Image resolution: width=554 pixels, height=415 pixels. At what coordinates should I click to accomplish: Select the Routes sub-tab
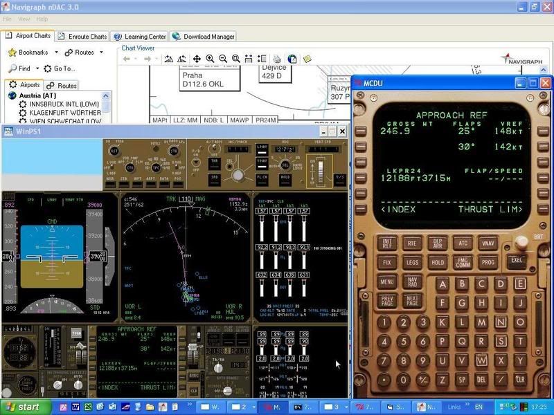[x=62, y=85]
